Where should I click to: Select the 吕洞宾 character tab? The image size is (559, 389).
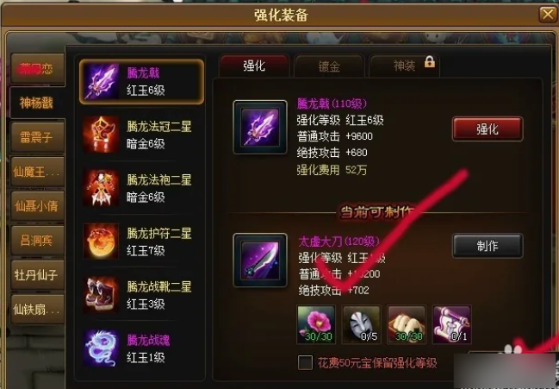37,240
